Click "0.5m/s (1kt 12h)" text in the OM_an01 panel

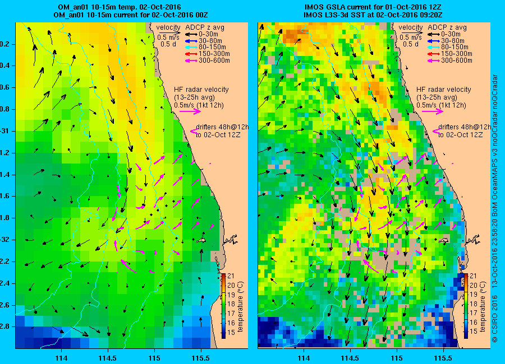click(199, 105)
